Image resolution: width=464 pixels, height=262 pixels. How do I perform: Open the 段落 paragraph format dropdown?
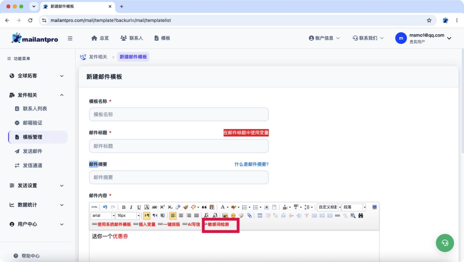click(x=354, y=207)
